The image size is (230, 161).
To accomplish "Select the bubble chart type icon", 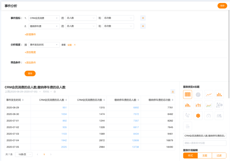I will click(x=219, y=105).
